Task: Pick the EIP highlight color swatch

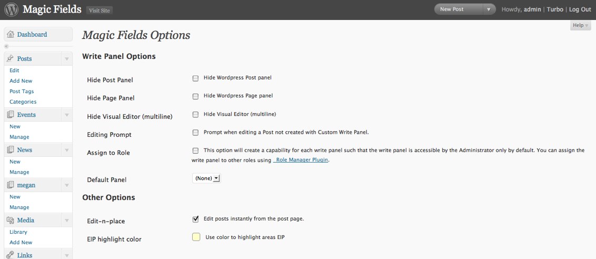Action: click(x=196, y=237)
